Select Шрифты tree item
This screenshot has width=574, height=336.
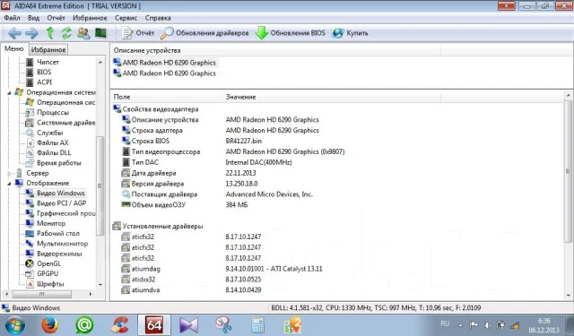[x=50, y=284]
